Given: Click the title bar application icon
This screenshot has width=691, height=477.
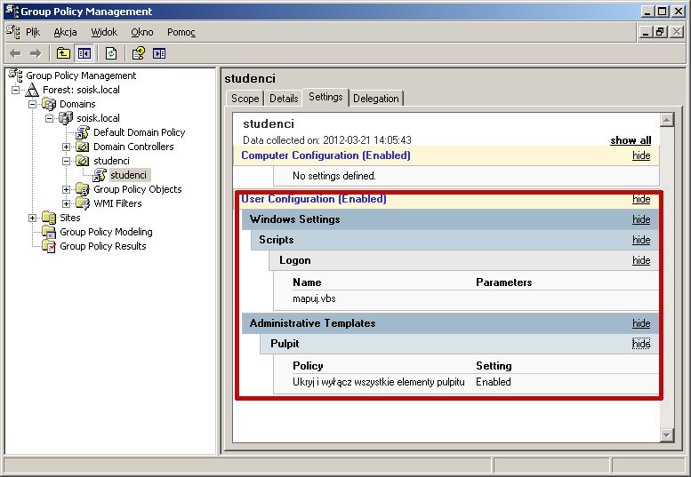Looking at the screenshot, I should (12, 11).
